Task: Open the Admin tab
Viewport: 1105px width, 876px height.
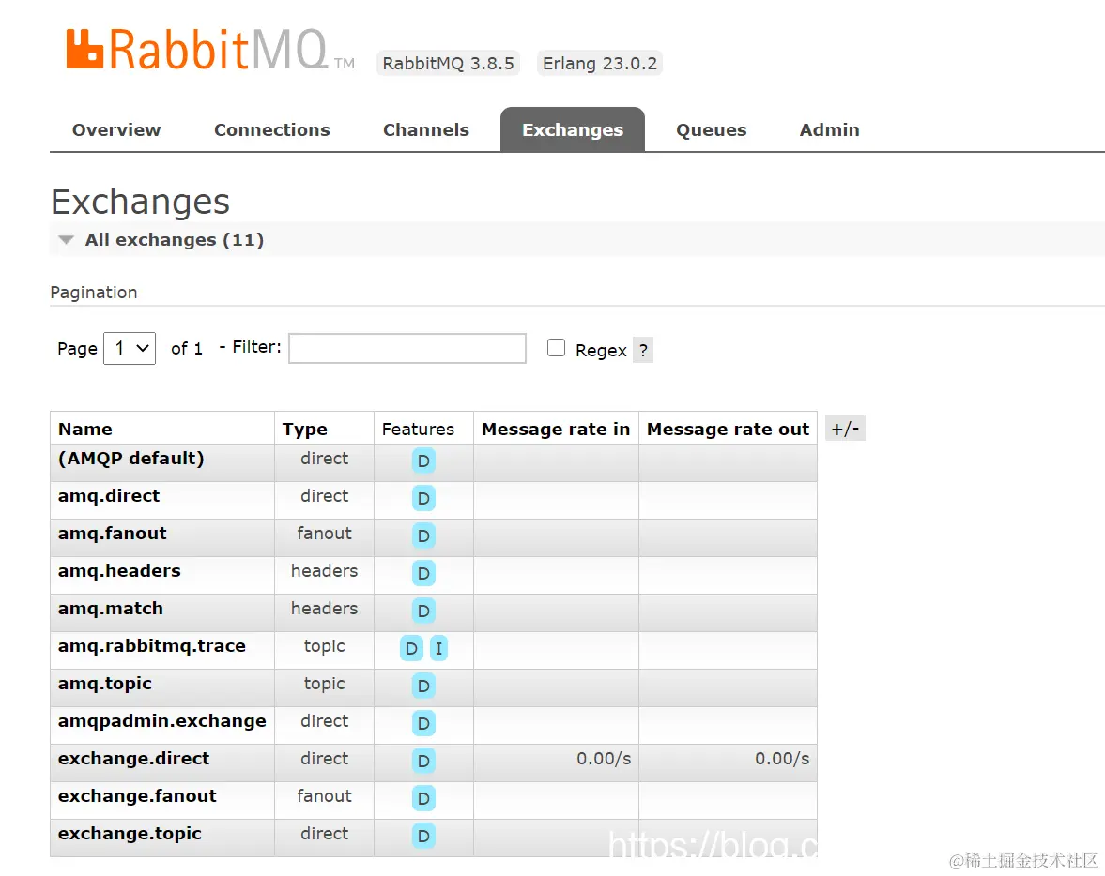Action: click(830, 130)
